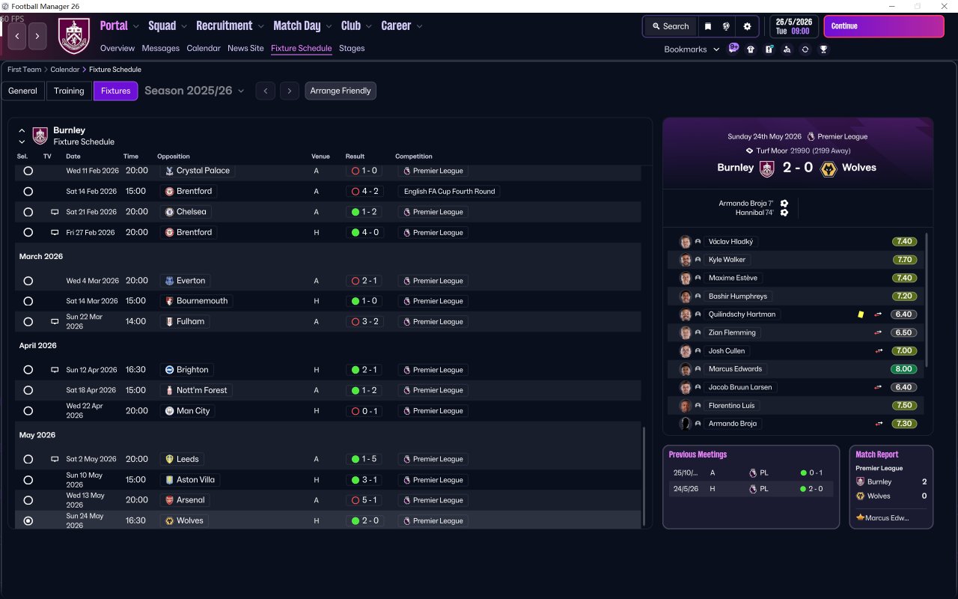958x599 pixels.
Task: Open the Recruitment dropdown menu
Action: pos(231,25)
